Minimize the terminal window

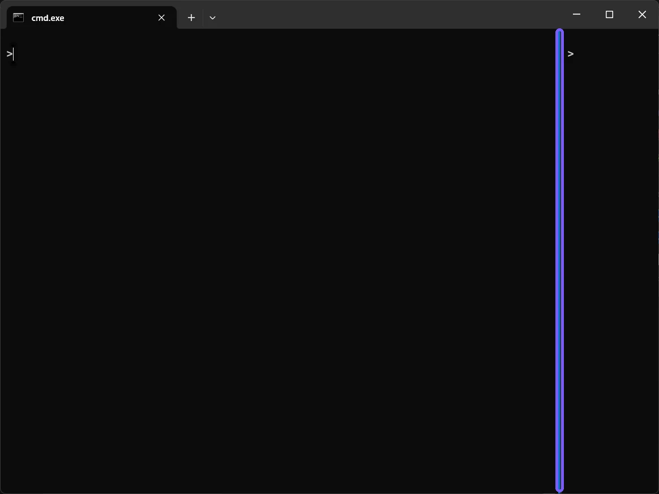tap(576, 14)
